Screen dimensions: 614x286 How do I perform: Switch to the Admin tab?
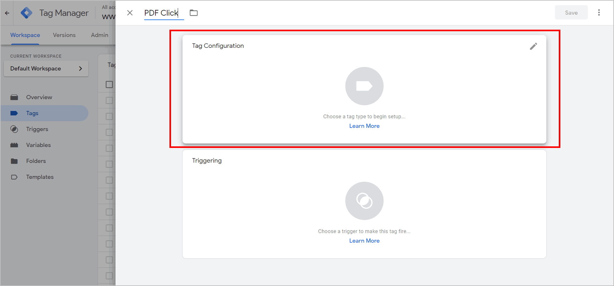[100, 35]
